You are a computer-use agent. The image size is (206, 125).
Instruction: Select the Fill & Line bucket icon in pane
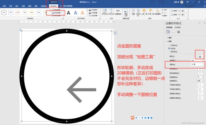pos(168,32)
